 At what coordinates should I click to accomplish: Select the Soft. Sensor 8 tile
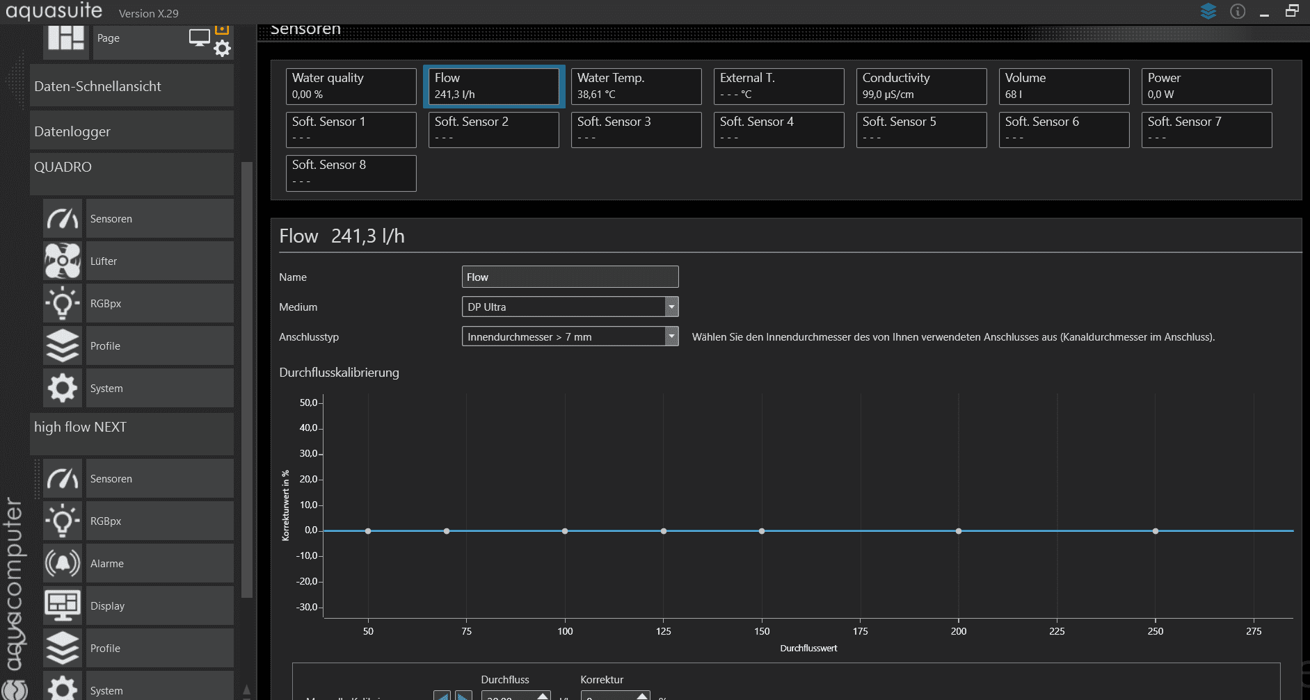[x=351, y=173]
